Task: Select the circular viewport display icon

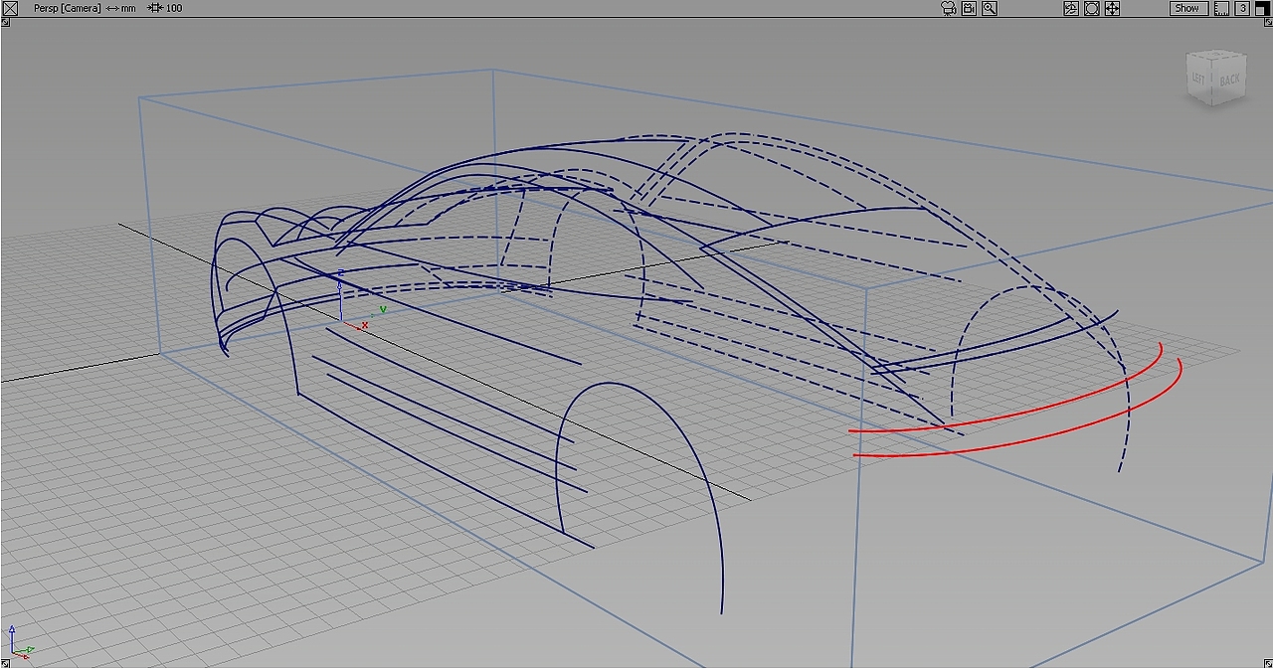Action: (1092, 8)
